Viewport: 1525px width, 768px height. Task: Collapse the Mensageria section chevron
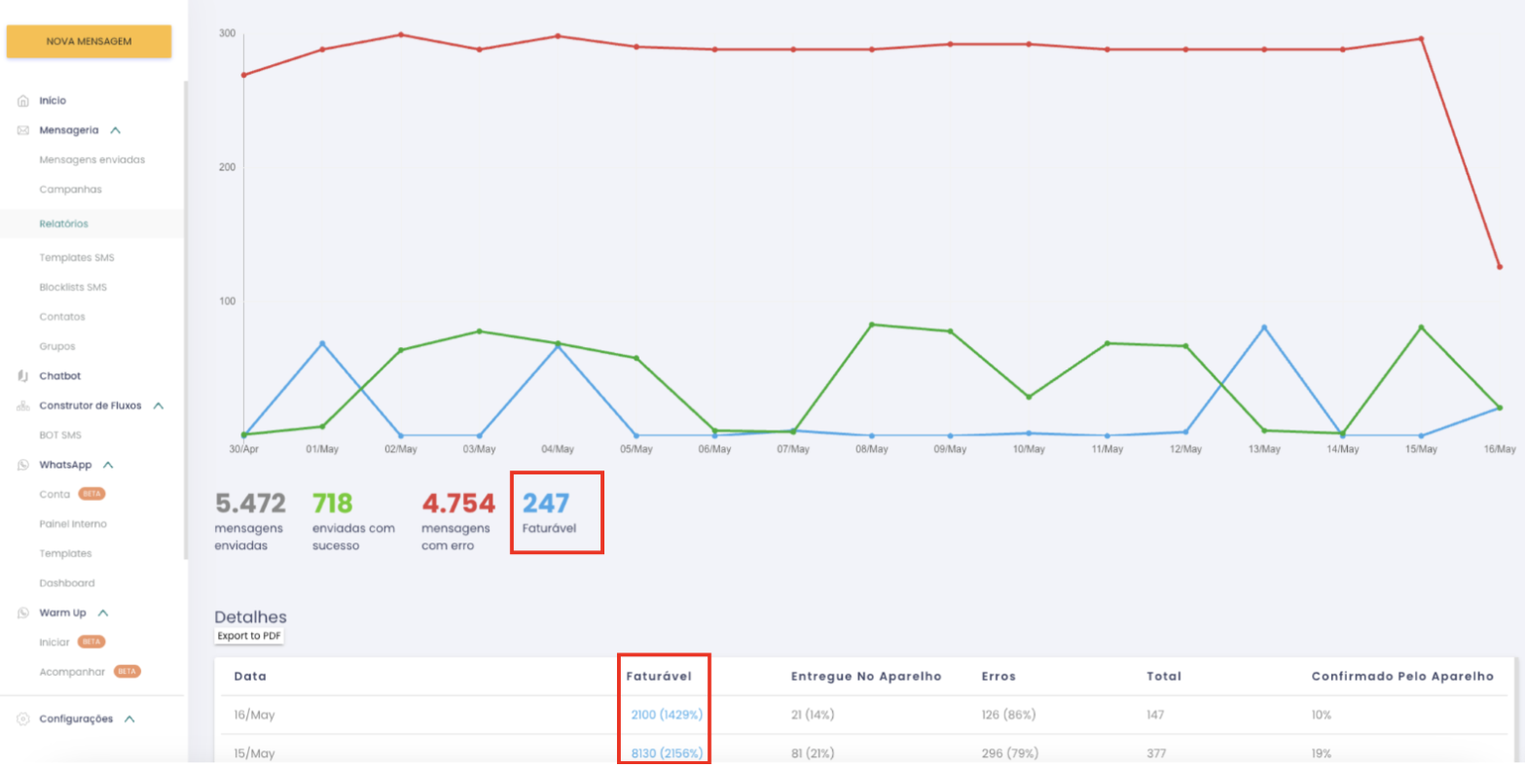tap(116, 130)
